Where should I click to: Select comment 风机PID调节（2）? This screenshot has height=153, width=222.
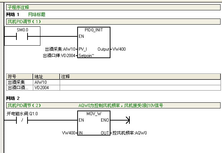click(x=24, y=106)
